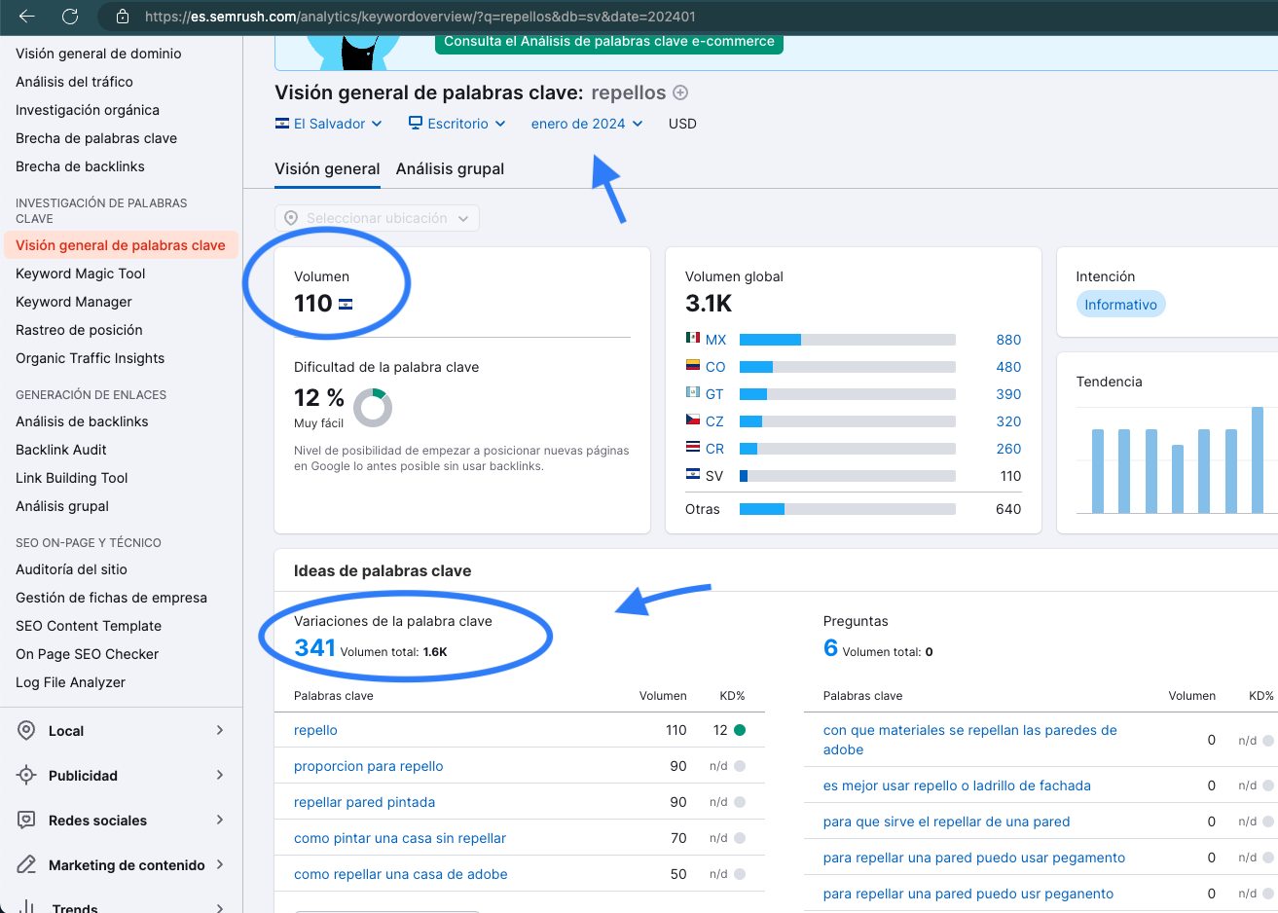Open Keyword Magic Tool in sidebar

point(81,274)
